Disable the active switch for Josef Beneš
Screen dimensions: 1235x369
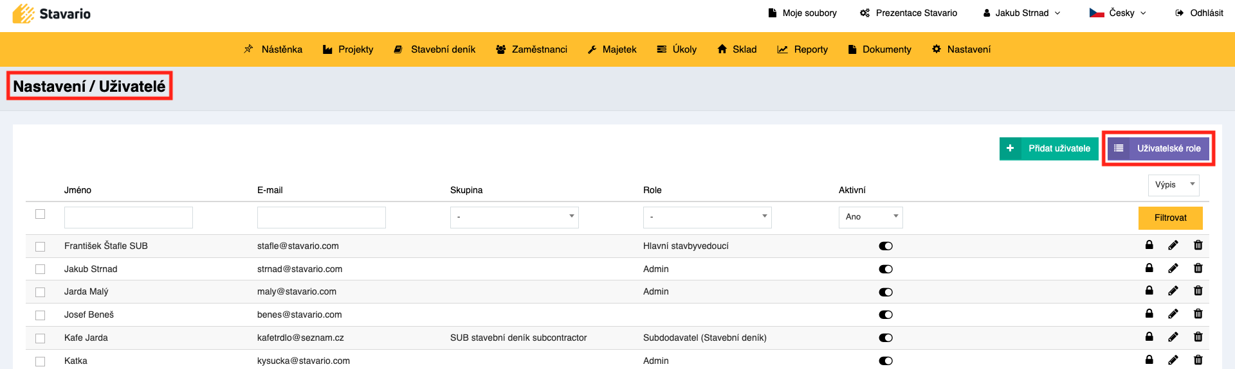coord(886,315)
